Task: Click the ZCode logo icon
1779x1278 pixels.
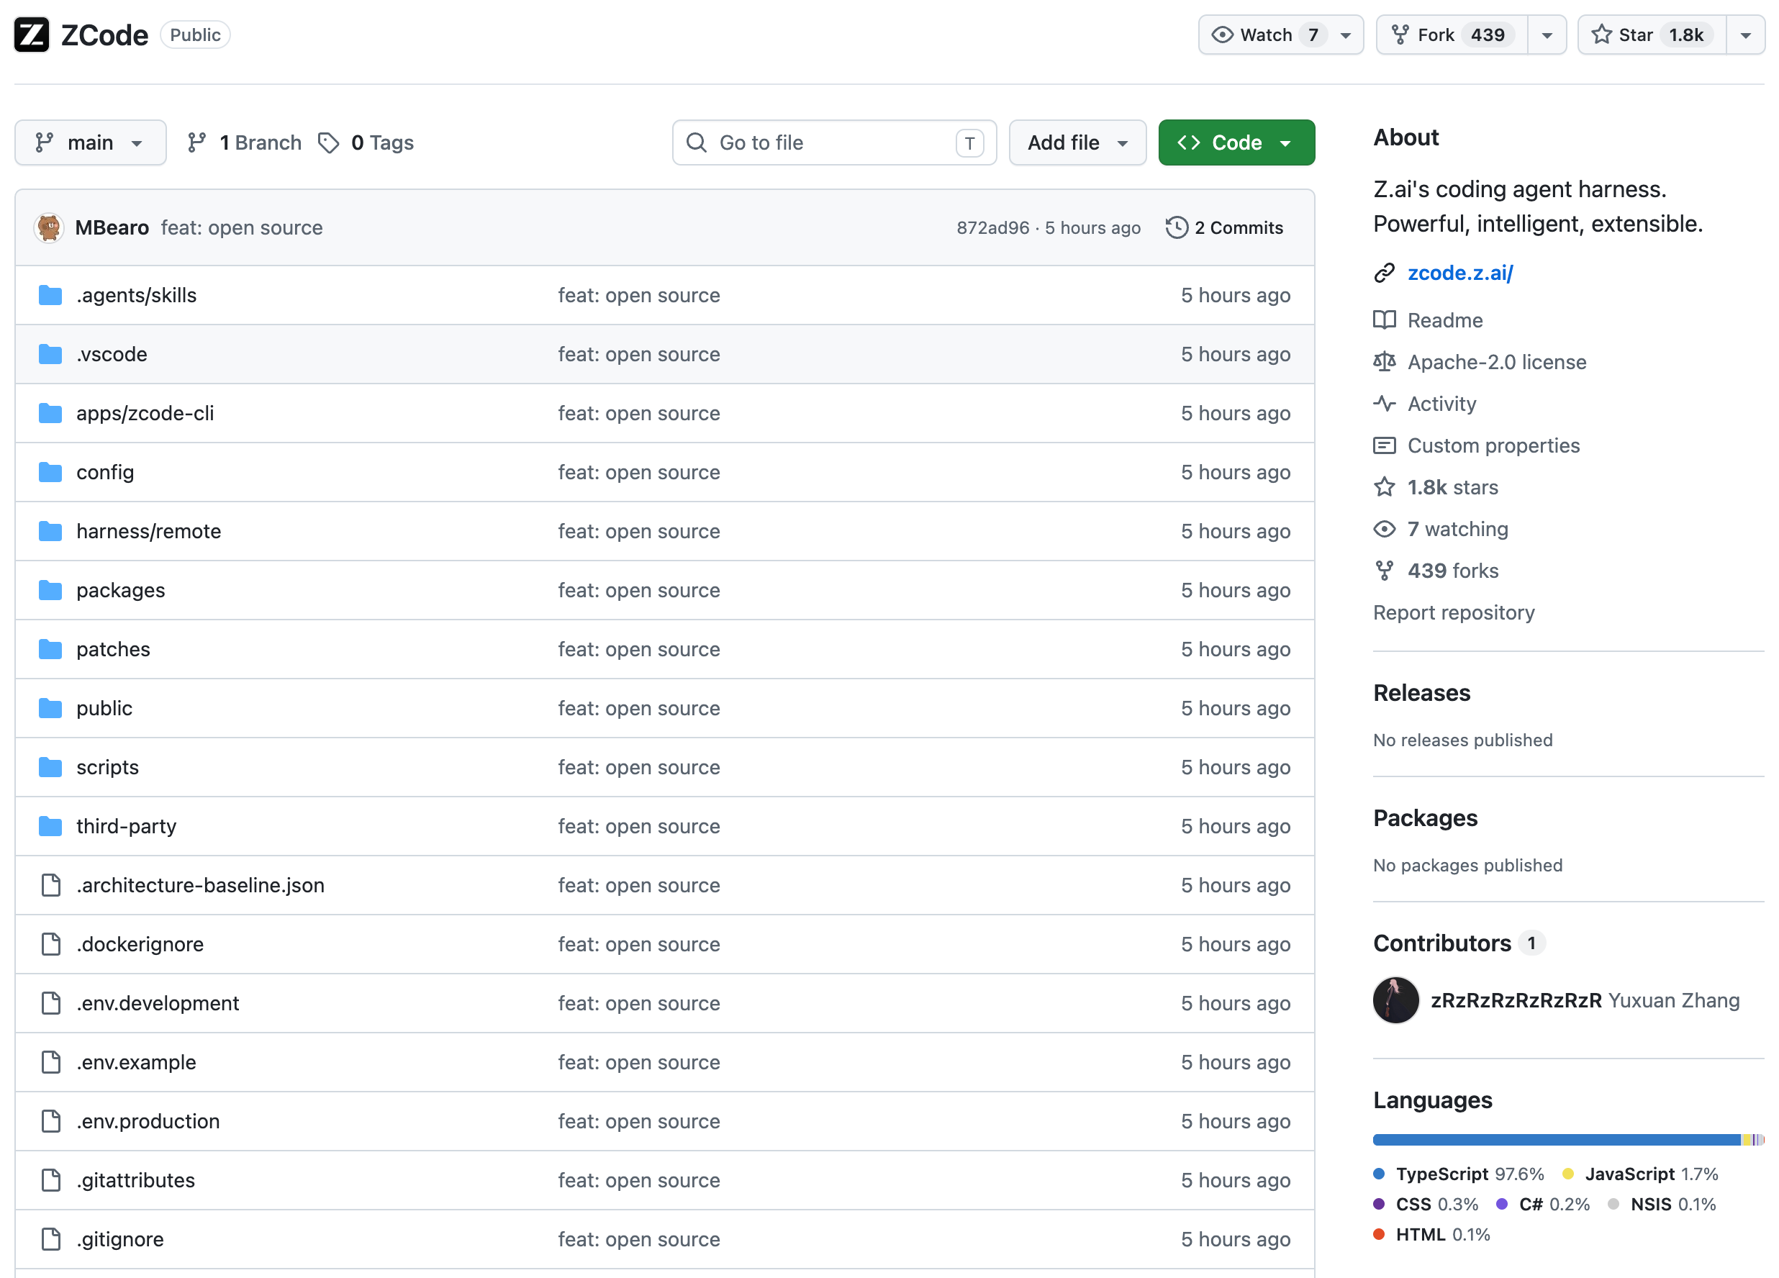Action: tap(32, 35)
